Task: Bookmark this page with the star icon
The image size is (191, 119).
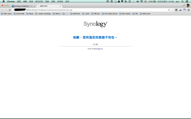Action: (172, 10)
